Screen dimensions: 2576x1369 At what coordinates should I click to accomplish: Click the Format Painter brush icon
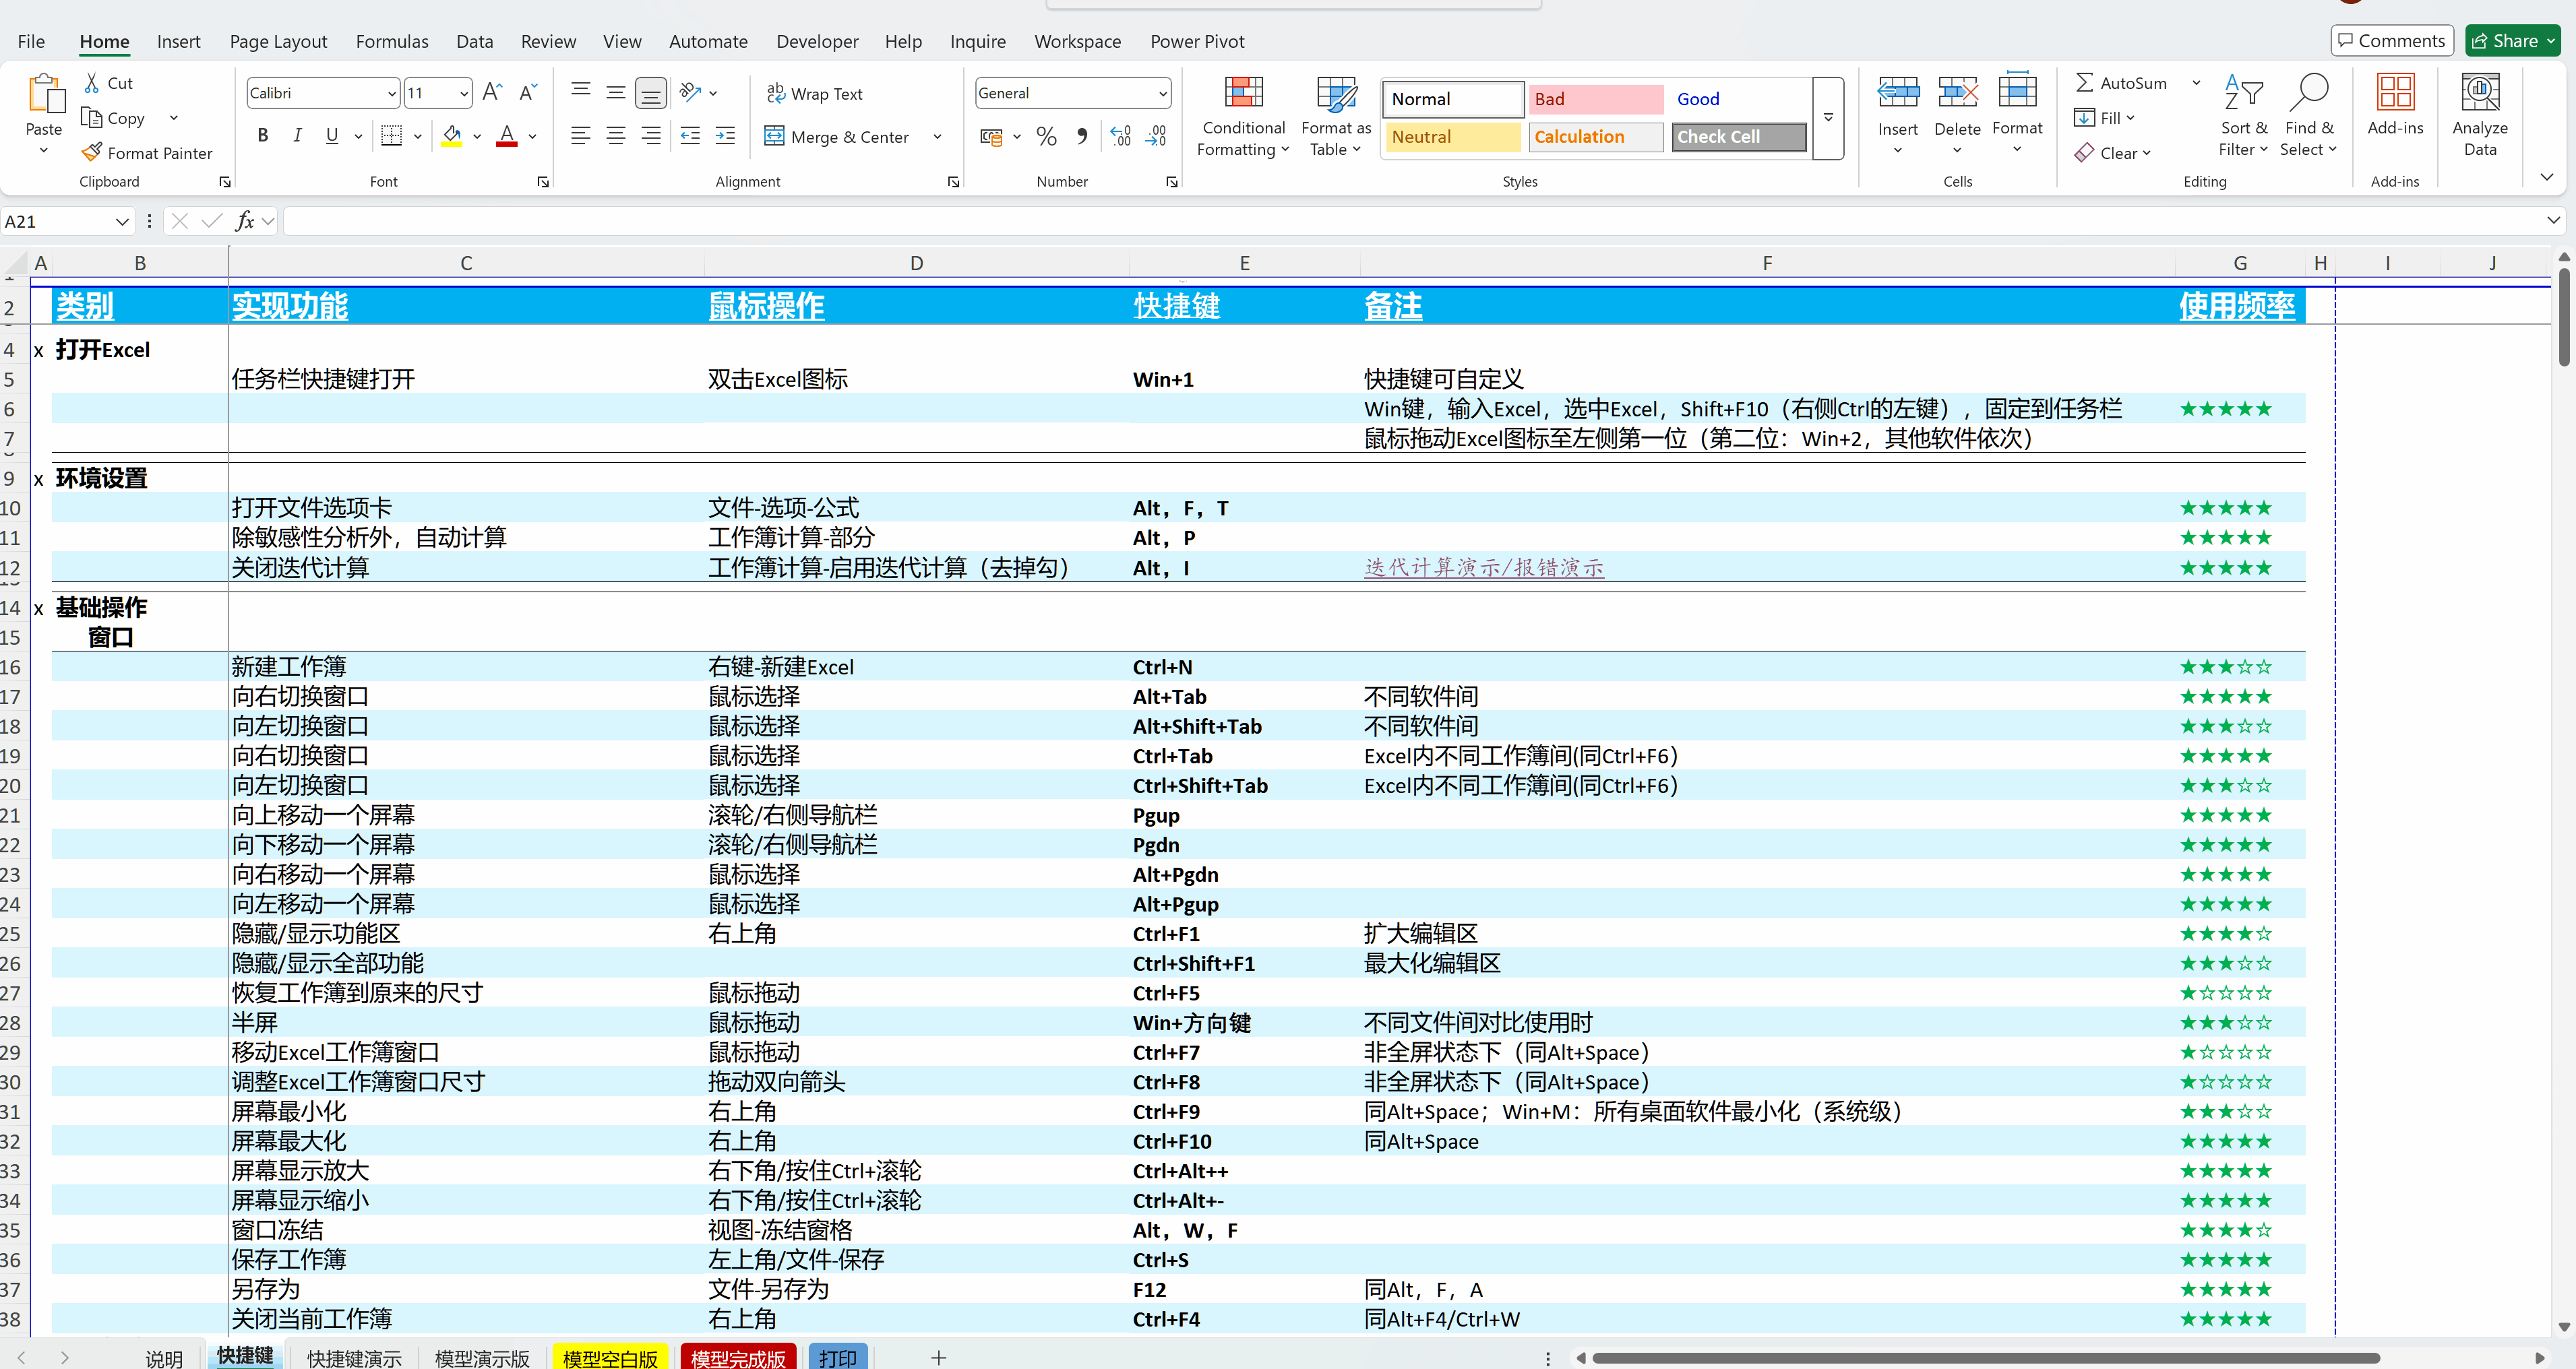[x=92, y=153]
